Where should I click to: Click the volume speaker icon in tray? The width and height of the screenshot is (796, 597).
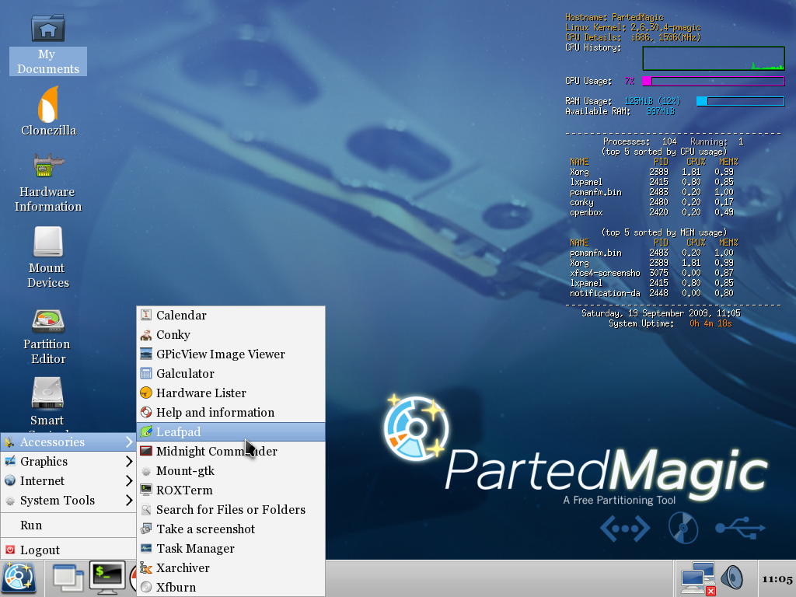coord(732,578)
